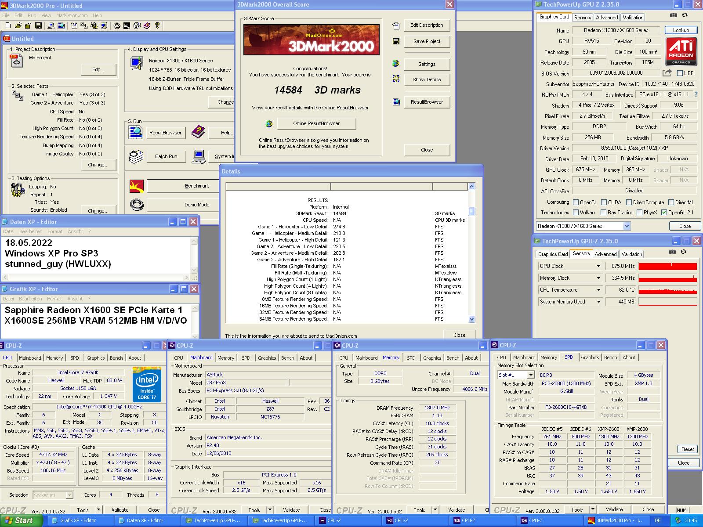
Task: Click the camera icon in GPU-Z Sensors window
Action: [672, 252]
